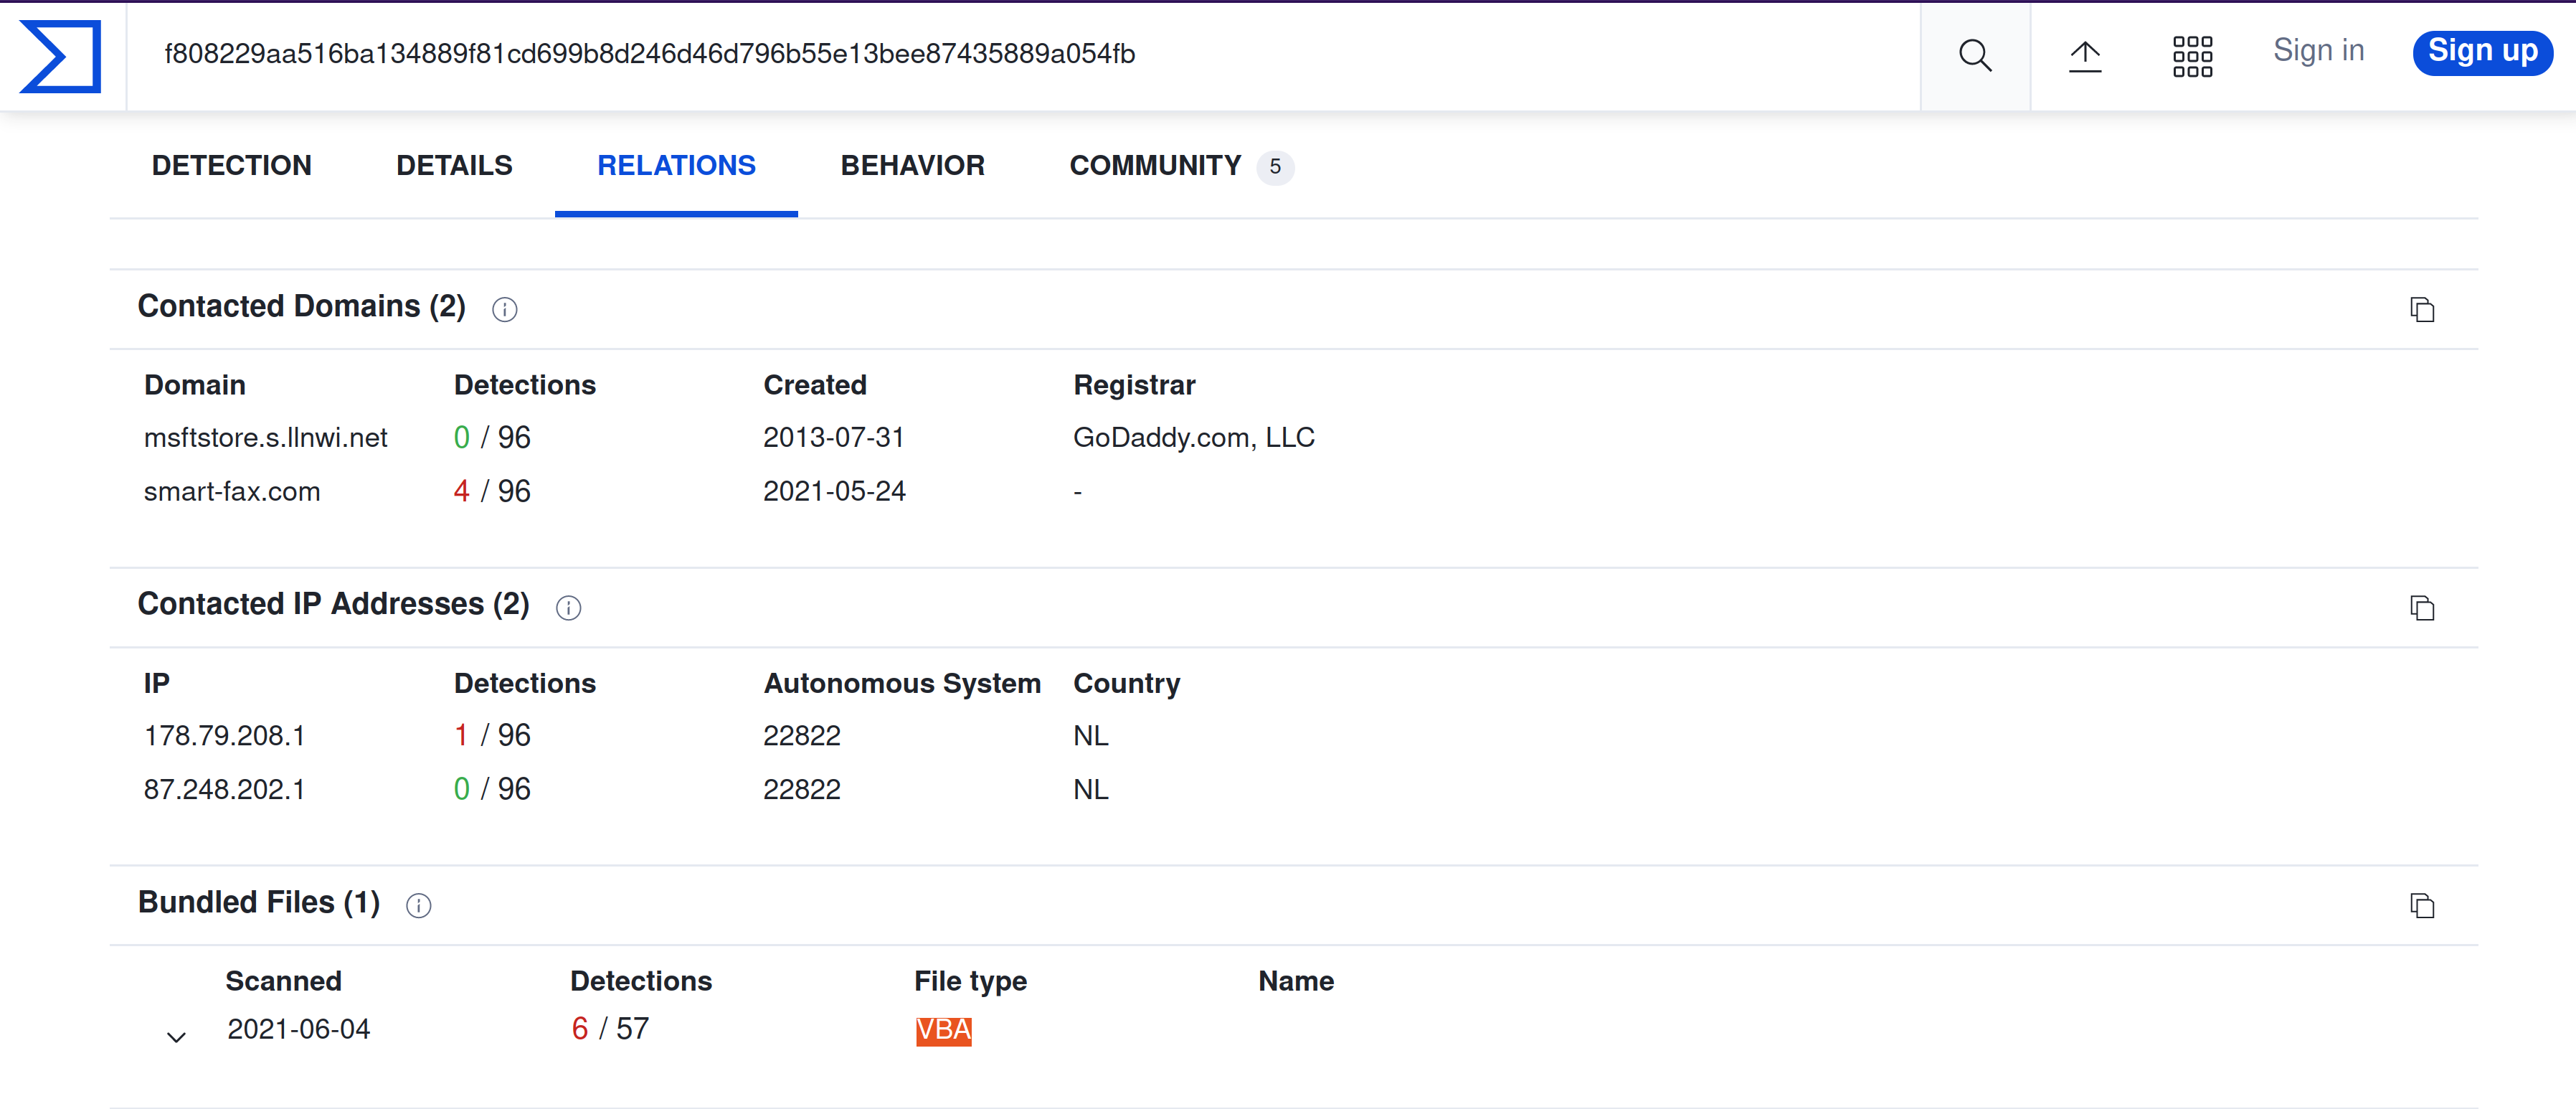Open the apps grid menu icon
Screen dimensions: 2576x1109
click(x=2192, y=56)
